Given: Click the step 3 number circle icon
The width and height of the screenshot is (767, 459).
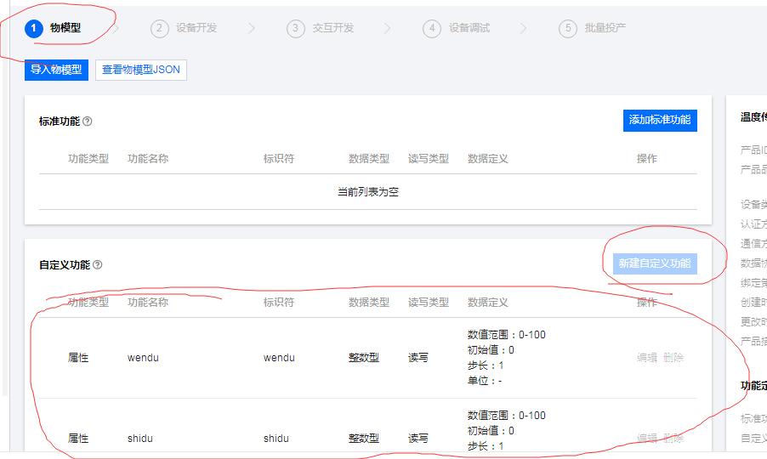Looking at the screenshot, I should pos(296,28).
